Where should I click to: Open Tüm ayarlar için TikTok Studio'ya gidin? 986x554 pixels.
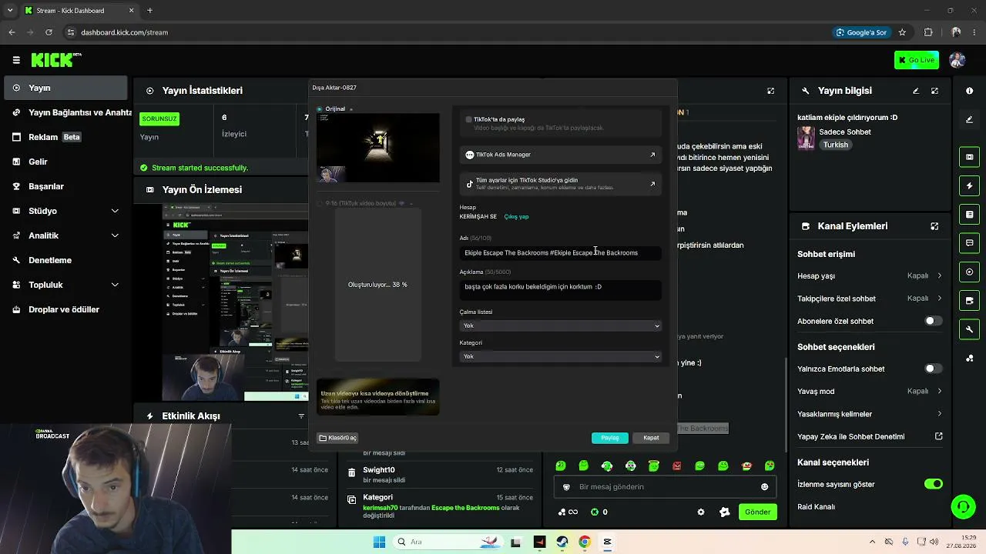(x=561, y=184)
